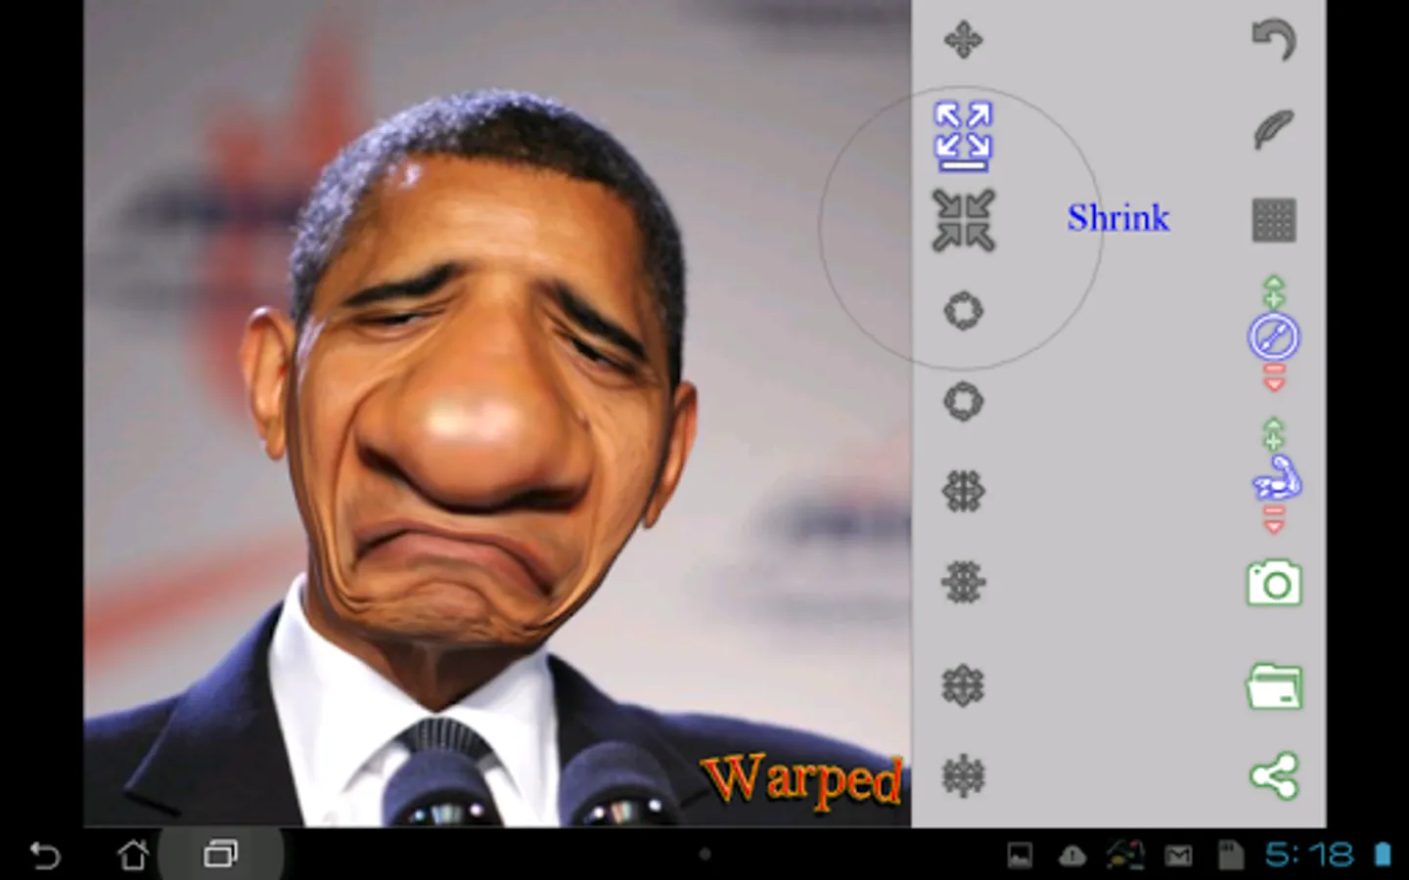Choose the warp tool level with the share icon

coord(964,776)
